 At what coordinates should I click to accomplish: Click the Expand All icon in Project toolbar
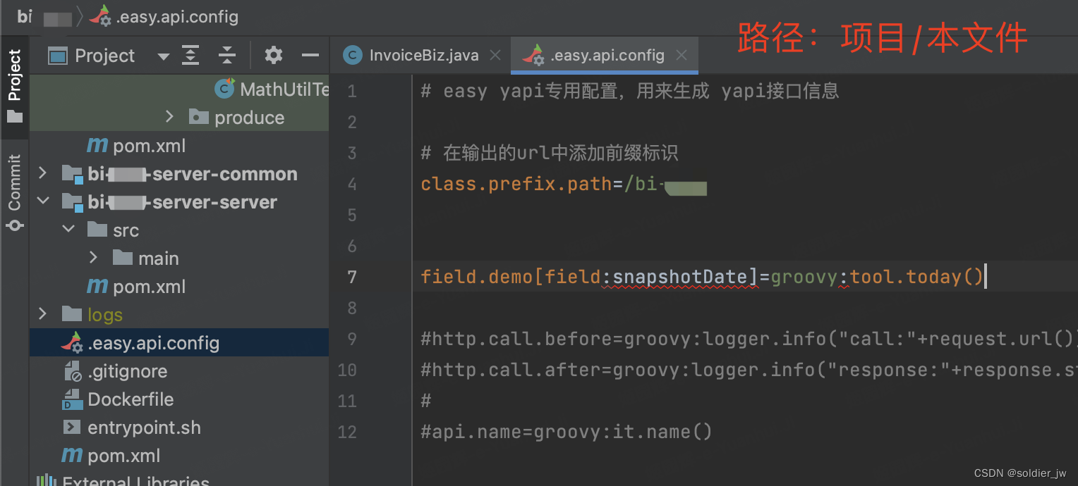(190, 56)
